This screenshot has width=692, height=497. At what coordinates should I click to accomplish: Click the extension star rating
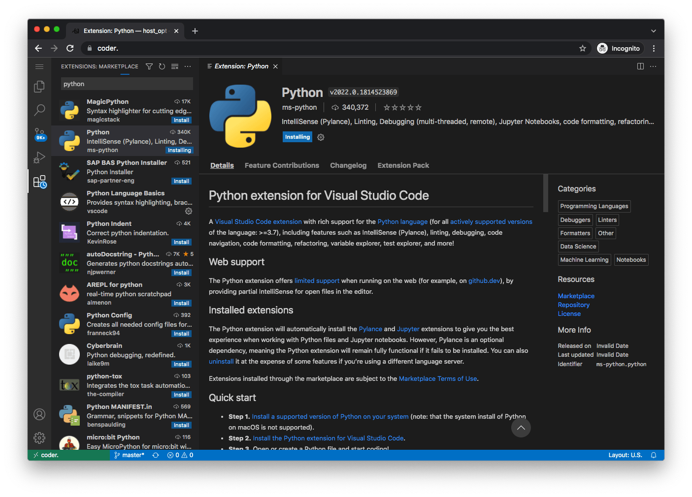pos(402,107)
